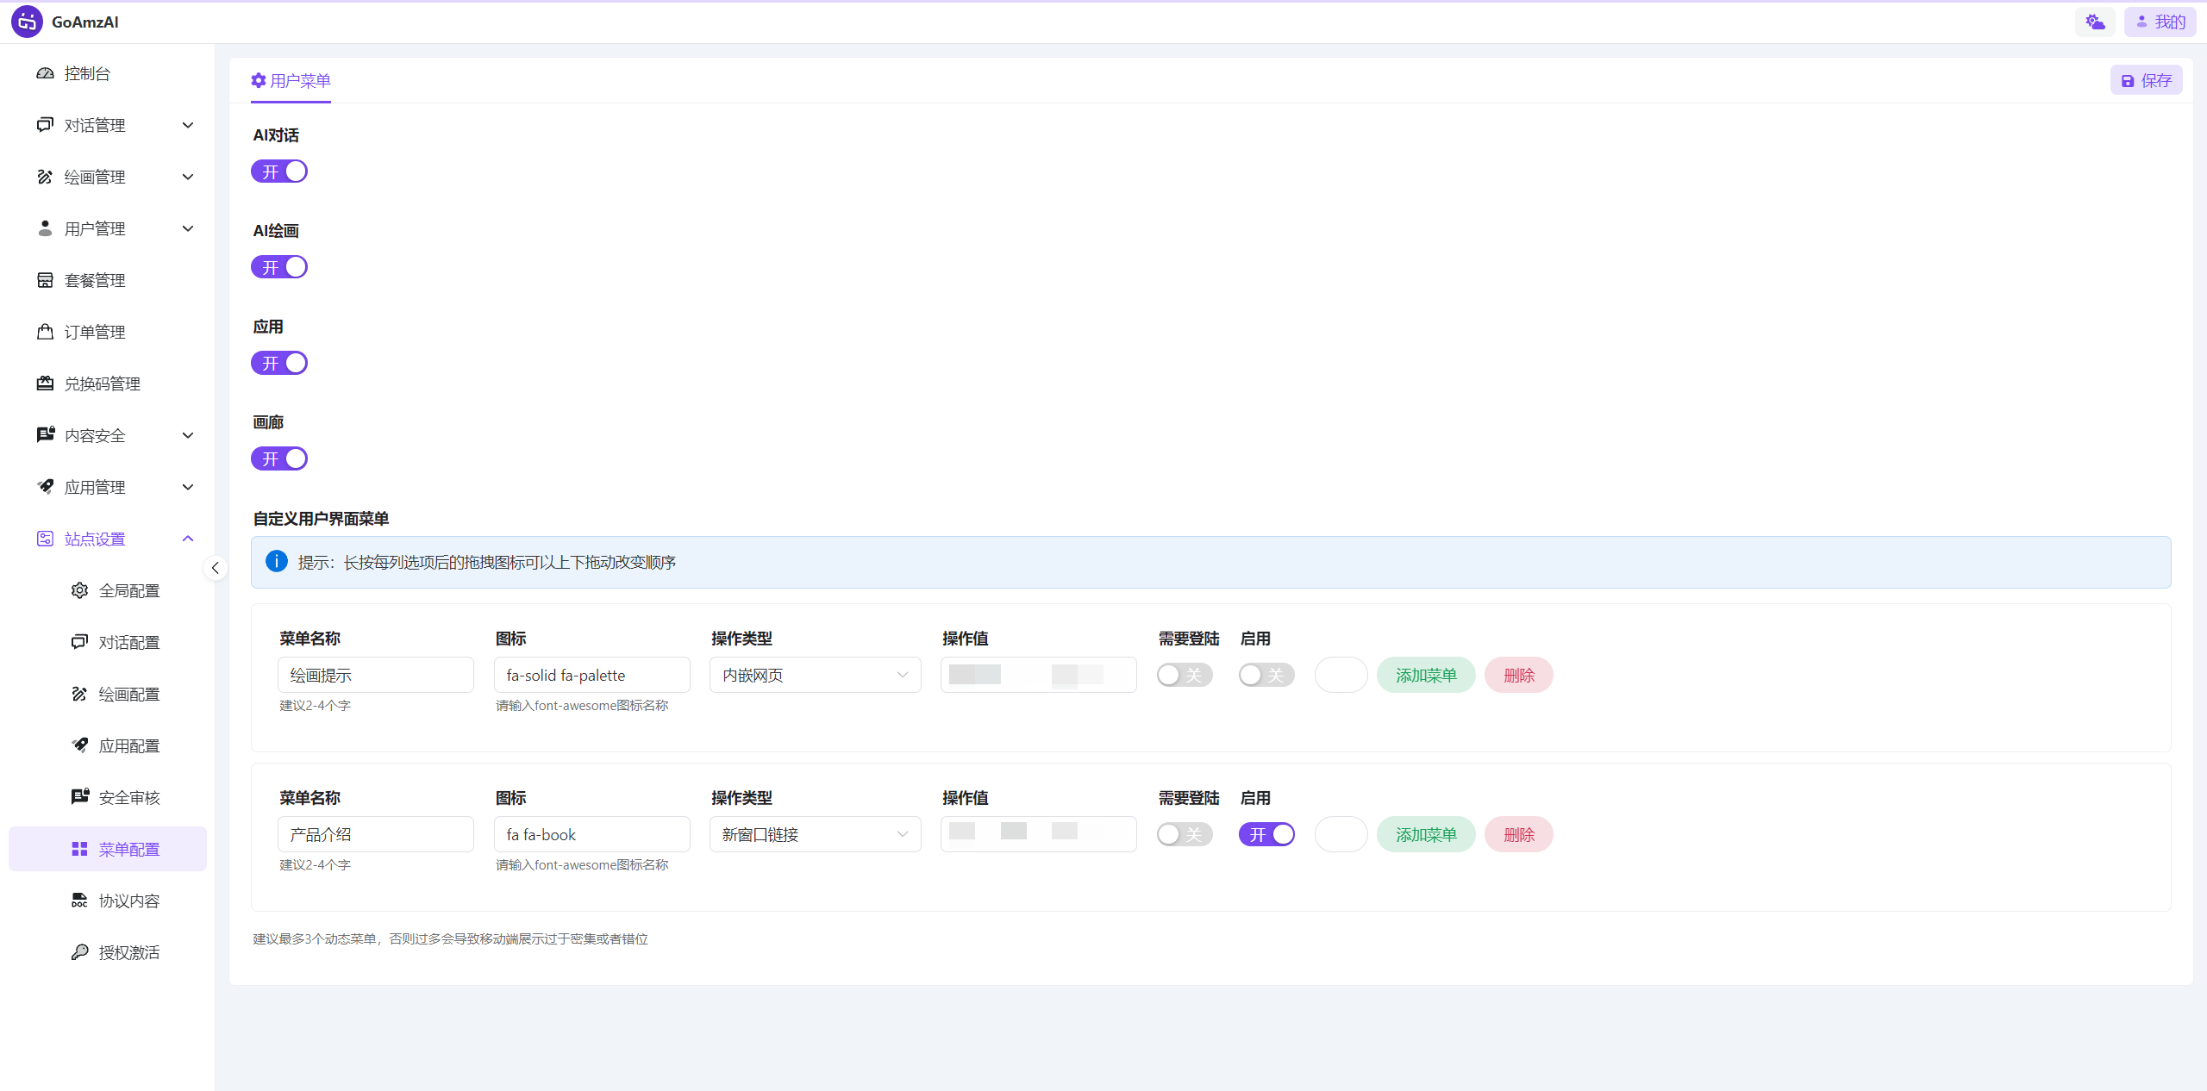Click the 控制台 dashboard icon
Viewport: 2207px width, 1091px height.
click(45, 73)
